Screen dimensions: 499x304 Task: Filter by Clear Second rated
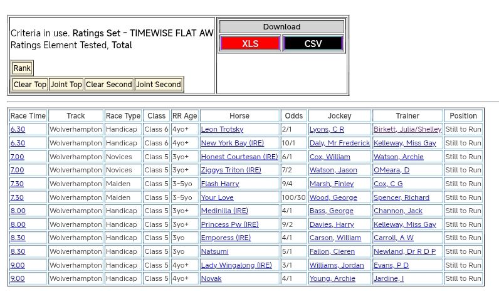coord(109,85)
